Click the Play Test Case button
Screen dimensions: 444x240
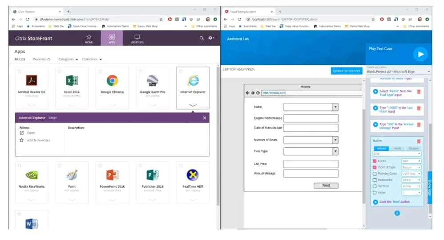pyautogui.click(x=421, y=54)
